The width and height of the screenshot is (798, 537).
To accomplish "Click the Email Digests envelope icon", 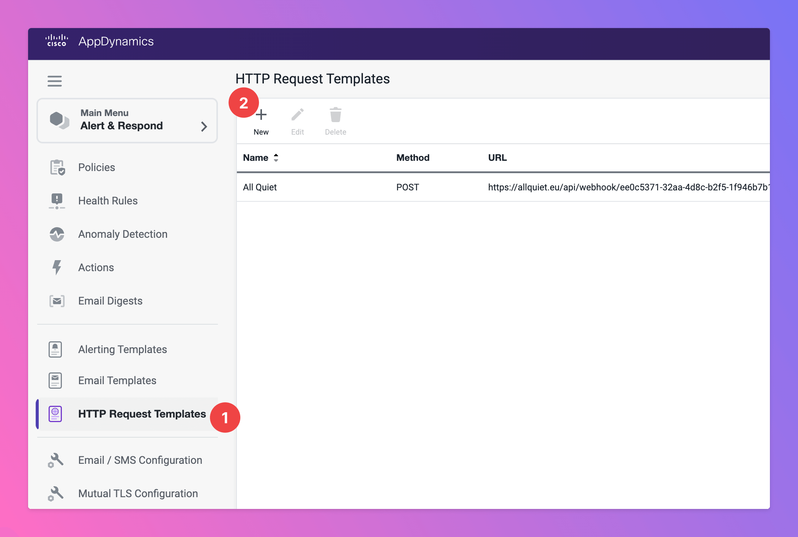I will click(57, 301).
